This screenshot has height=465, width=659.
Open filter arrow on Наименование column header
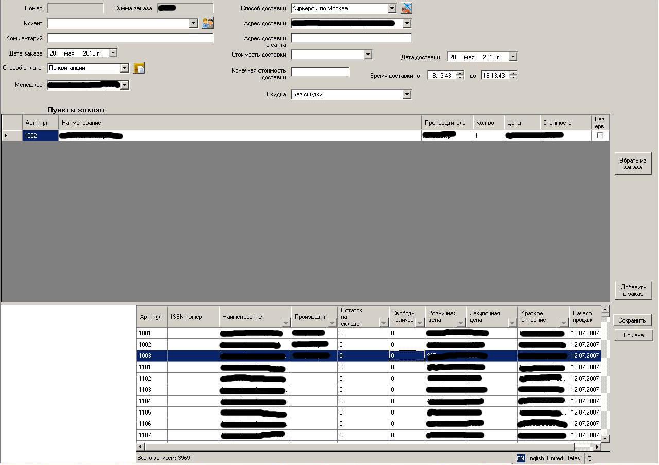coord(286,323)
